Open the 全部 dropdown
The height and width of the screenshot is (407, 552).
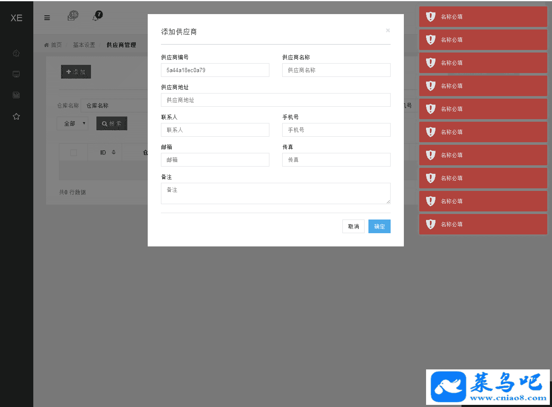click(x=73, y=123)
